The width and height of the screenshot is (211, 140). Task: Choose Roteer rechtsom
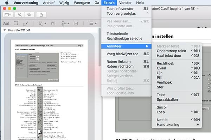pos(127,66)
